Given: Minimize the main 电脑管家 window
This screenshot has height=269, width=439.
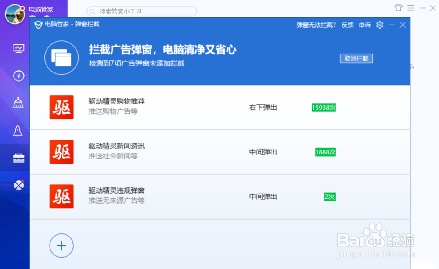Looking at the screenshot, I should [422, 8].
